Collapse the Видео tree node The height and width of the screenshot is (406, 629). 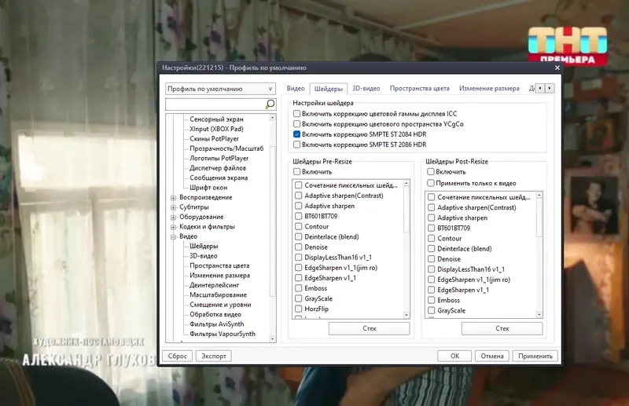173,237
